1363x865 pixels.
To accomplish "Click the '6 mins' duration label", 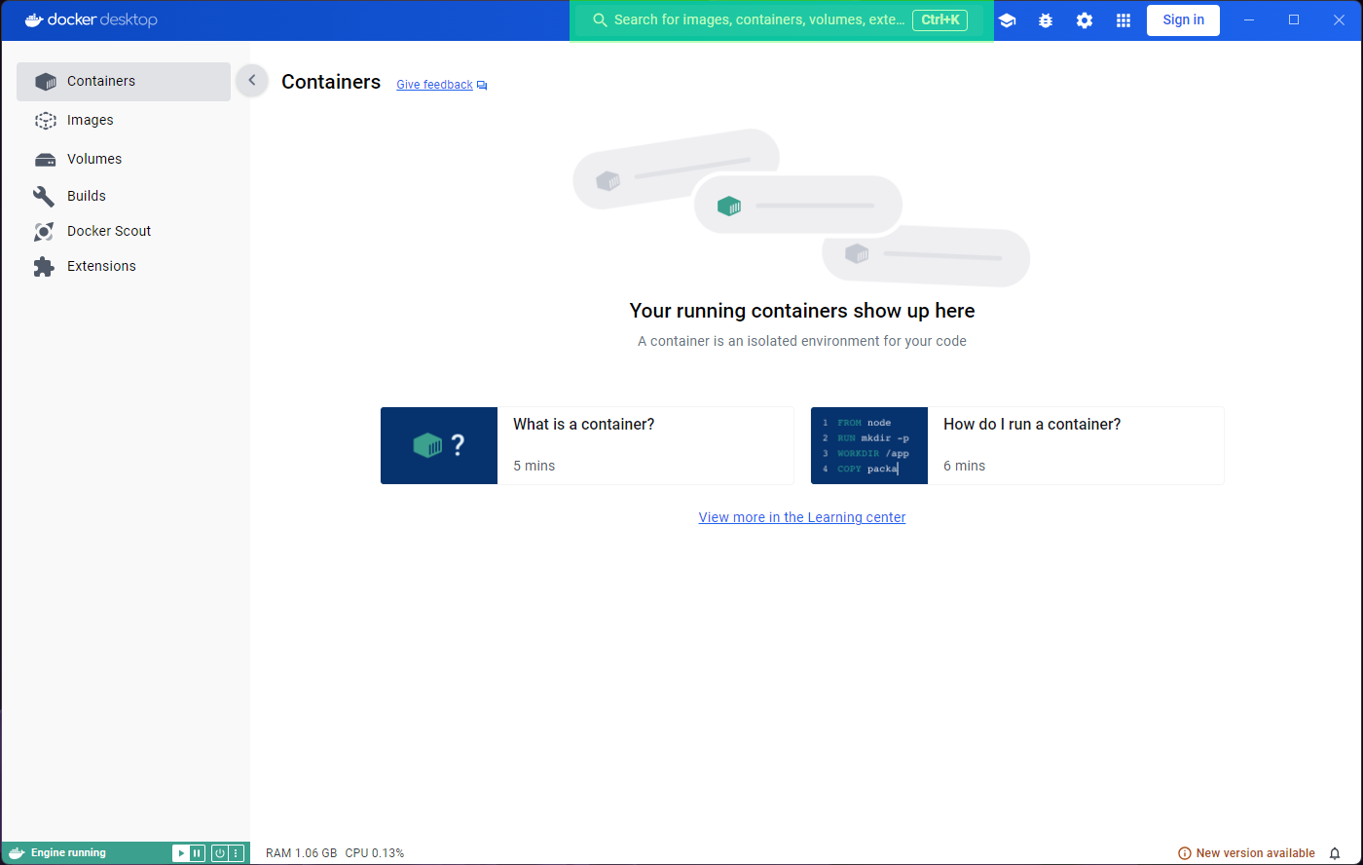I will click(965, 466).
